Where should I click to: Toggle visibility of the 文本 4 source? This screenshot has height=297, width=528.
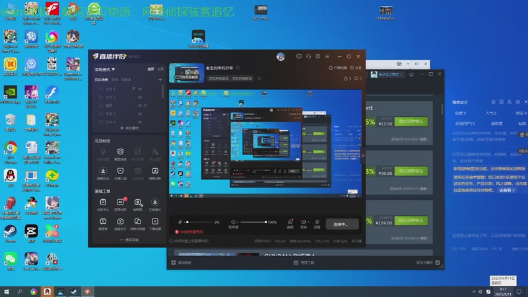pos(140,122)
